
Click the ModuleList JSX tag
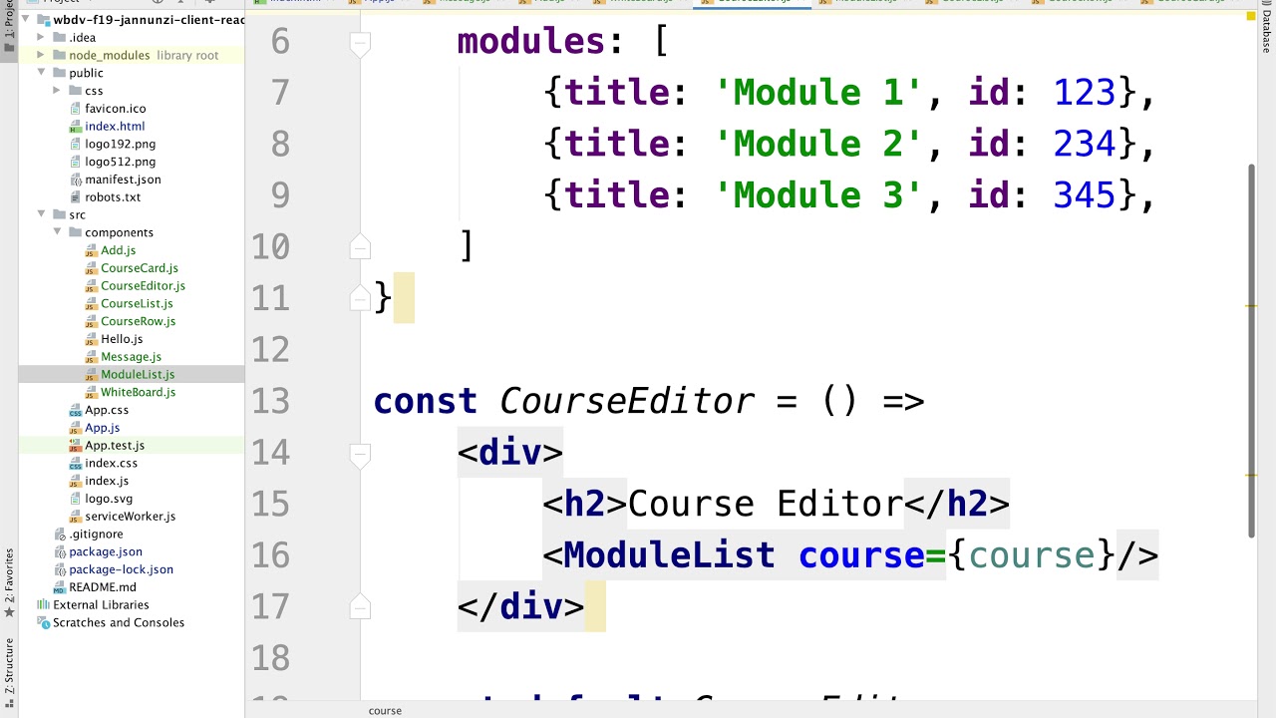pyautogui.click(x=669, y=555)
